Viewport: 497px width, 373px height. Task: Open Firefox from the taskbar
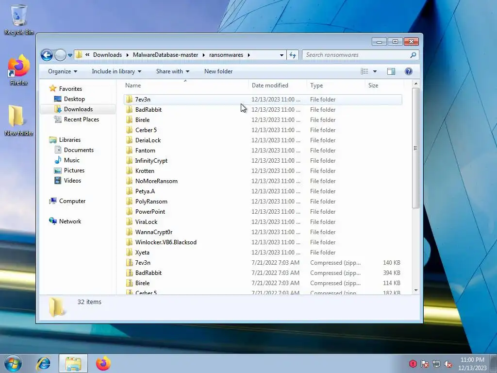pos(103,363)
